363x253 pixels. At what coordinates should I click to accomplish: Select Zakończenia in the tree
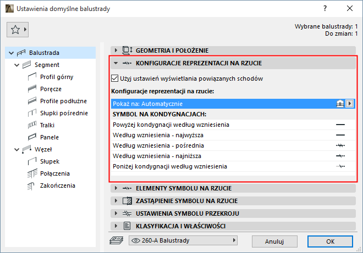pos(57,185)
